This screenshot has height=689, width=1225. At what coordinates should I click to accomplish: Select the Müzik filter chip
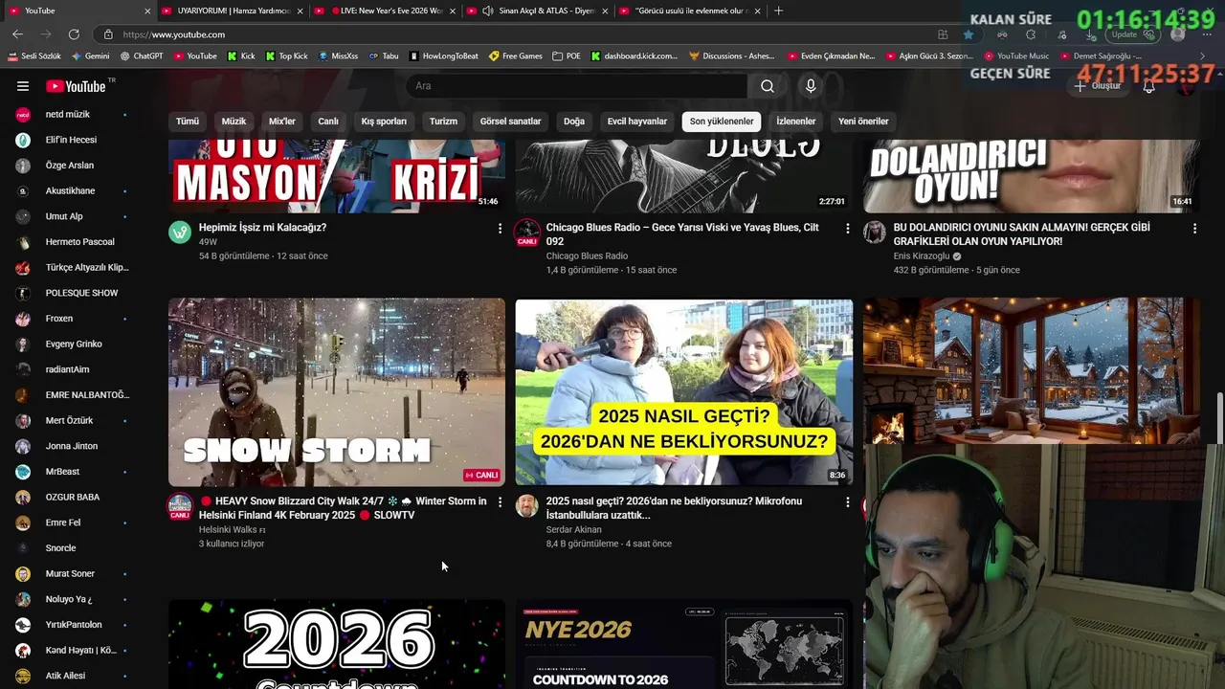234,122
